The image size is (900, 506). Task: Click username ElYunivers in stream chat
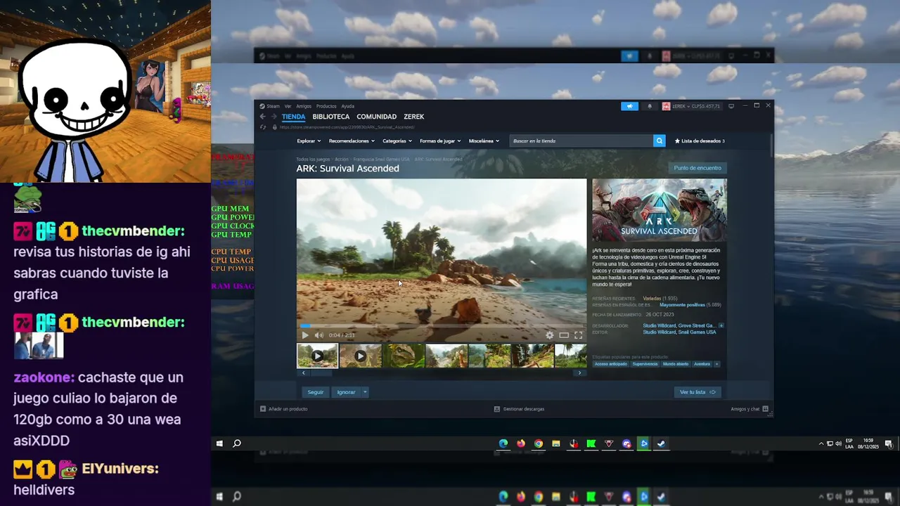(120, 469)
